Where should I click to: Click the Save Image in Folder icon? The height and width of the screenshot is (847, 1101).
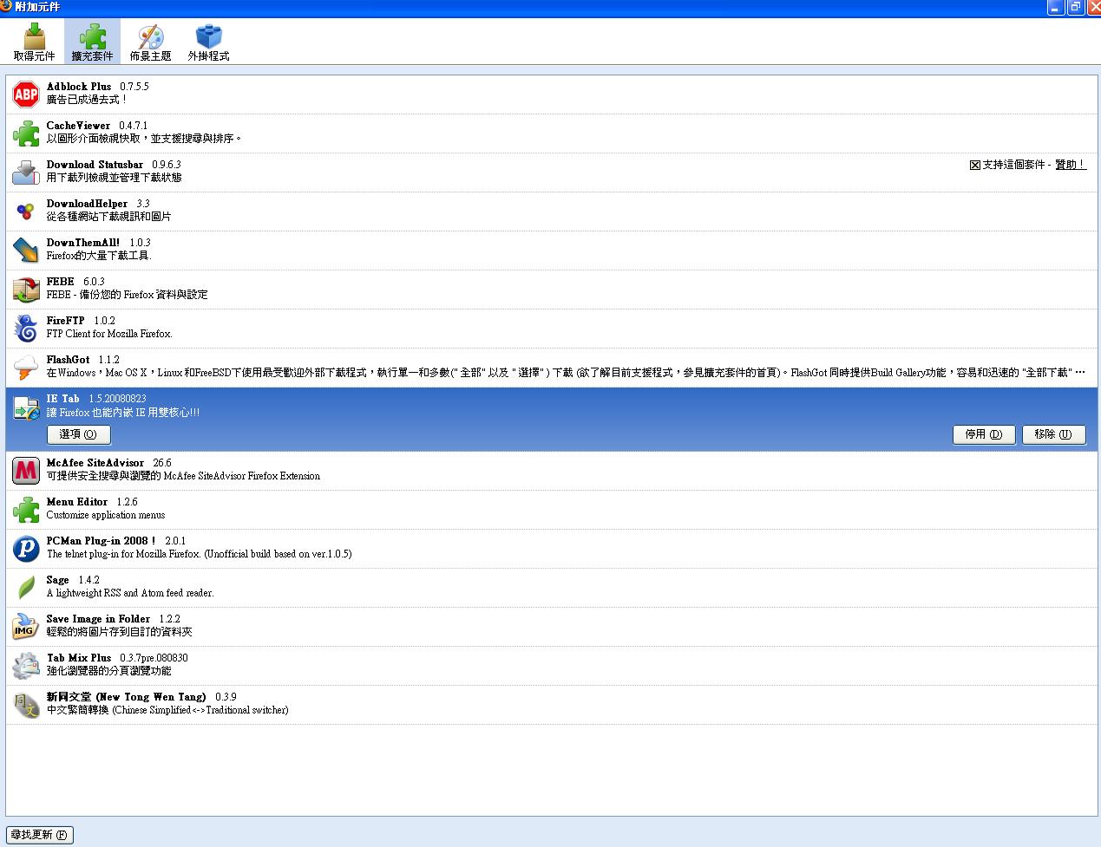[26, 627]
